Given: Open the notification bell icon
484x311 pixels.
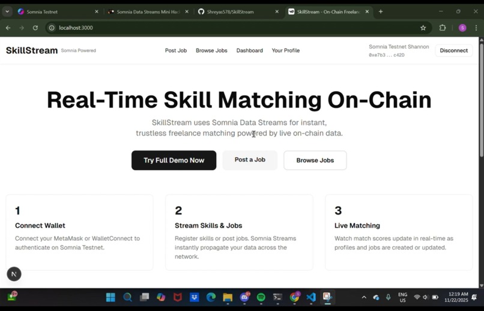Looking at the screenshot, I should point(474,297).
